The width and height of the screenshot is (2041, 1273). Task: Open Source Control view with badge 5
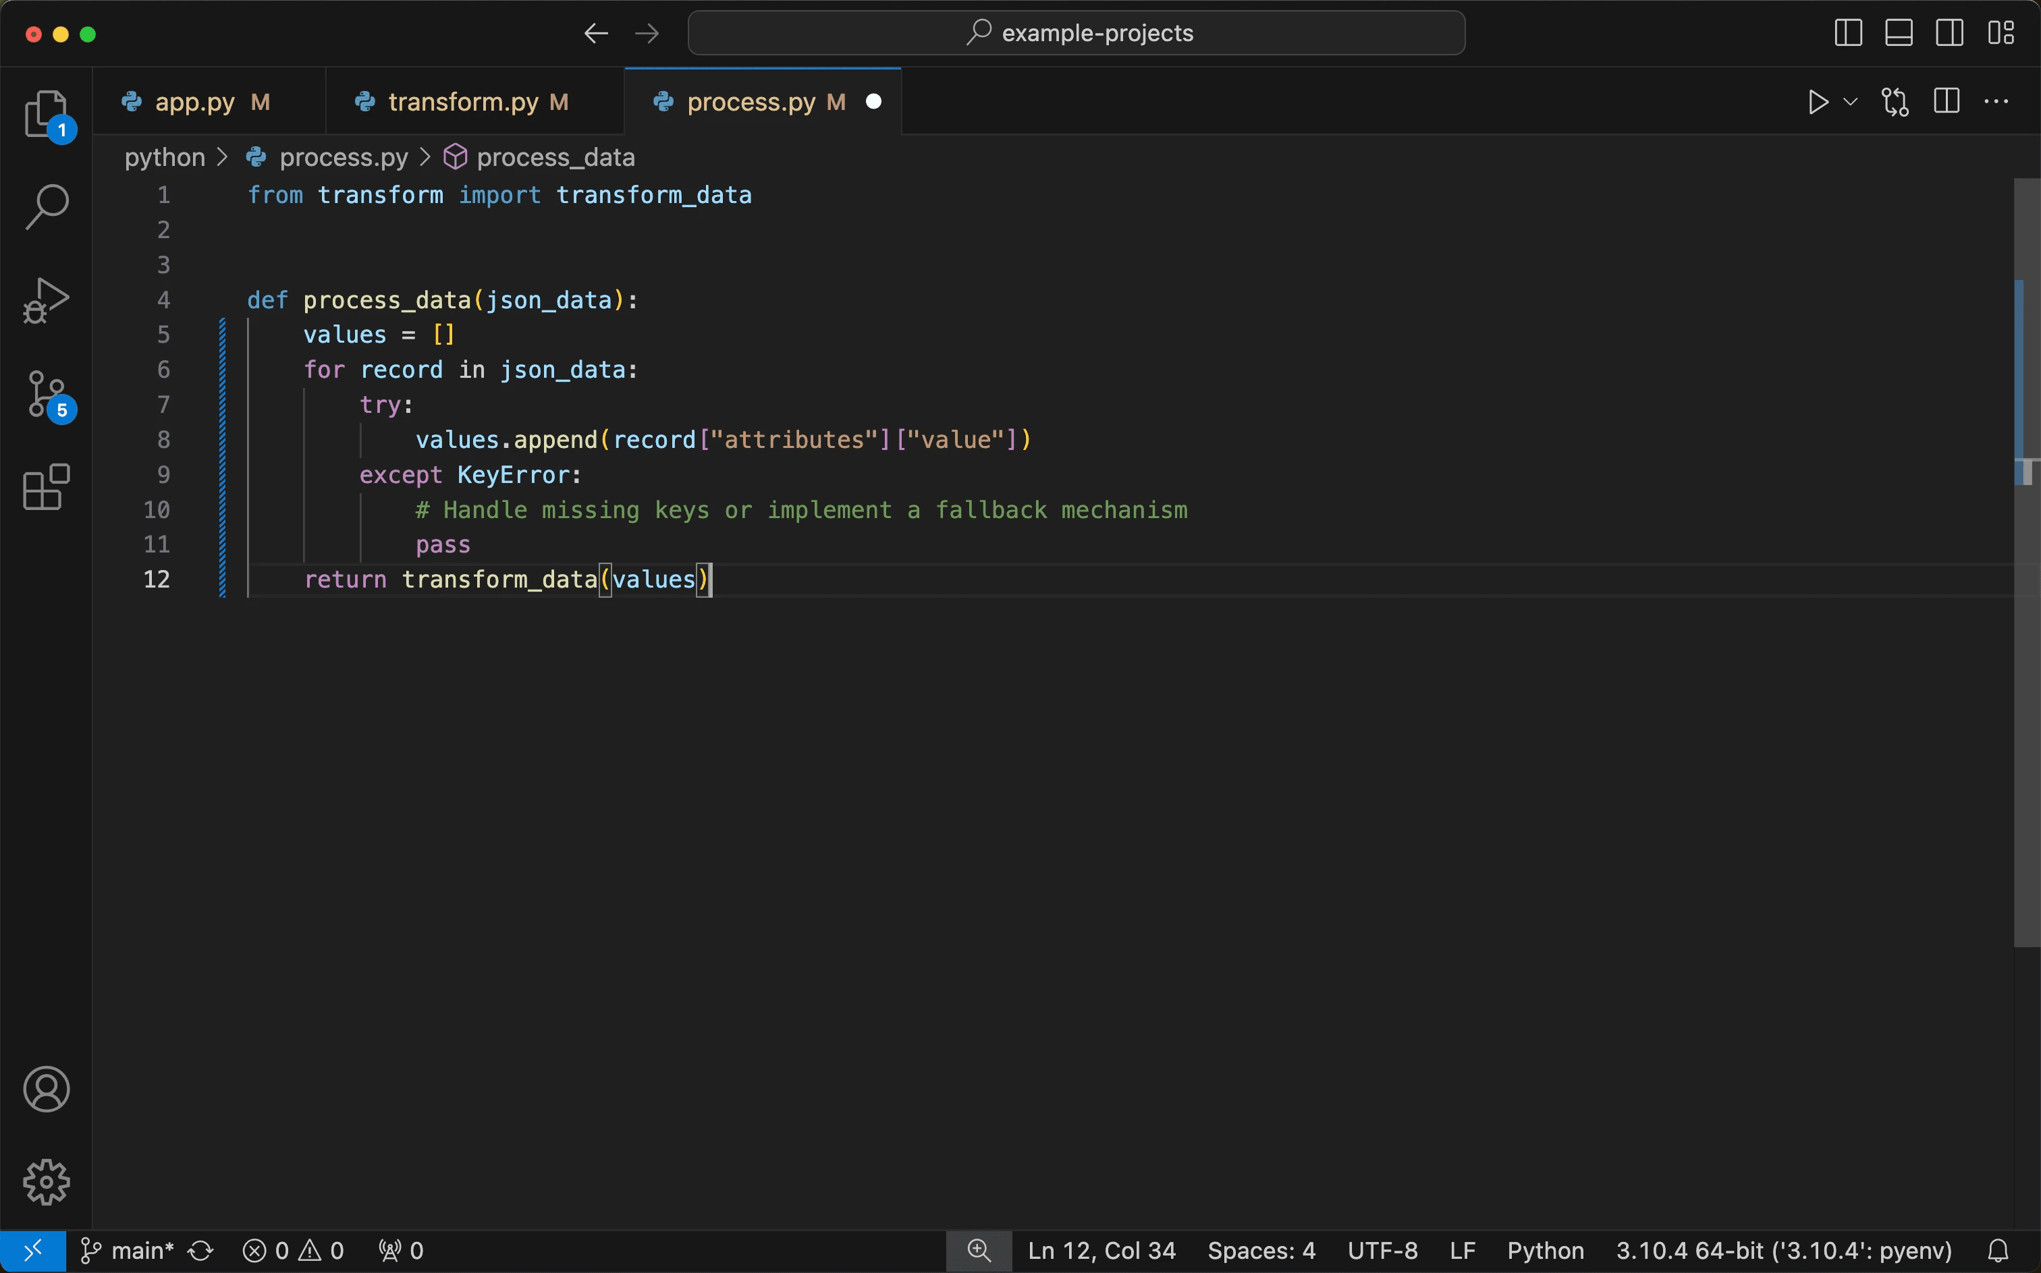coord(47,394)
